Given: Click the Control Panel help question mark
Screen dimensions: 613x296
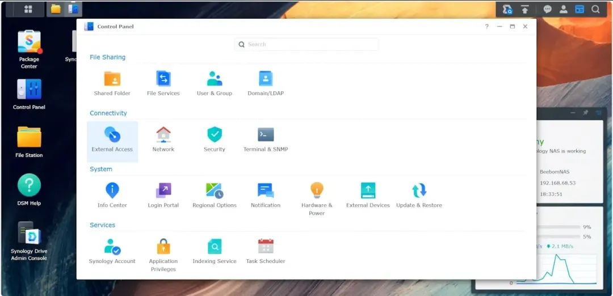Looking at the screenshot, I should coord(487,27).
